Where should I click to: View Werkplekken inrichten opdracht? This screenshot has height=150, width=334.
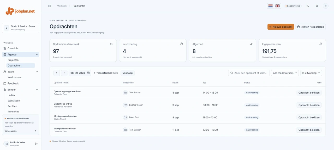309,130
